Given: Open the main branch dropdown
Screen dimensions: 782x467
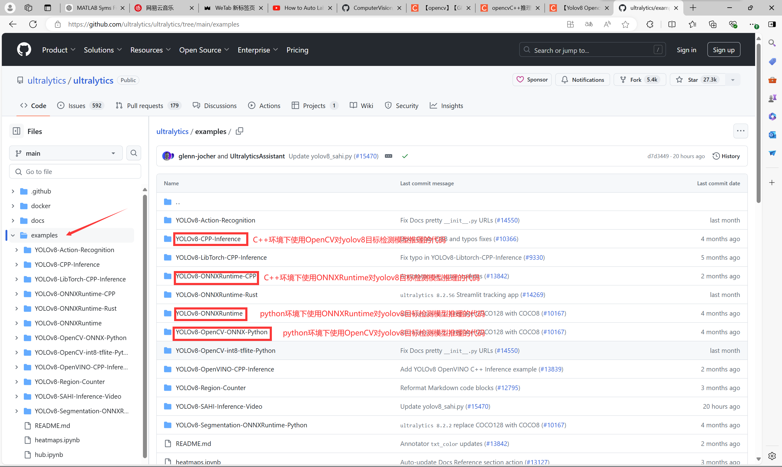Looking at the screenshot, I should (x=66, y=153).
